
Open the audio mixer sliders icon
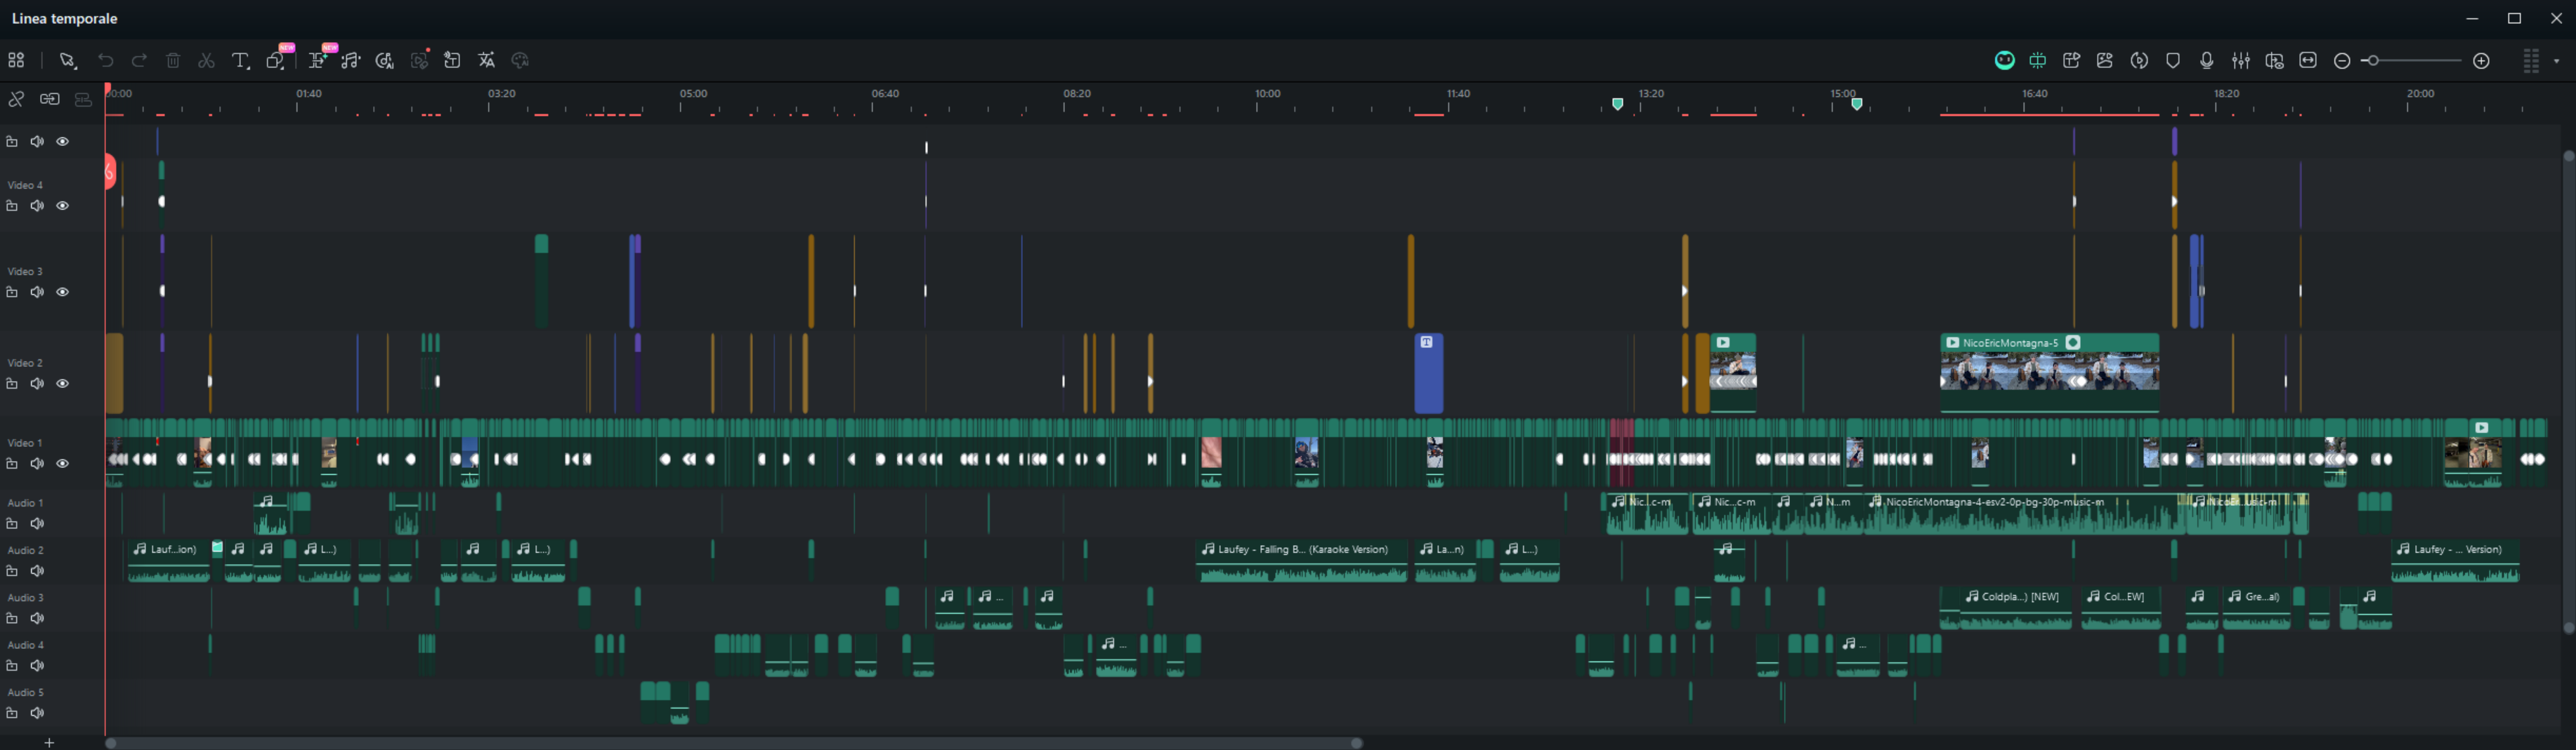[2240, 61]
